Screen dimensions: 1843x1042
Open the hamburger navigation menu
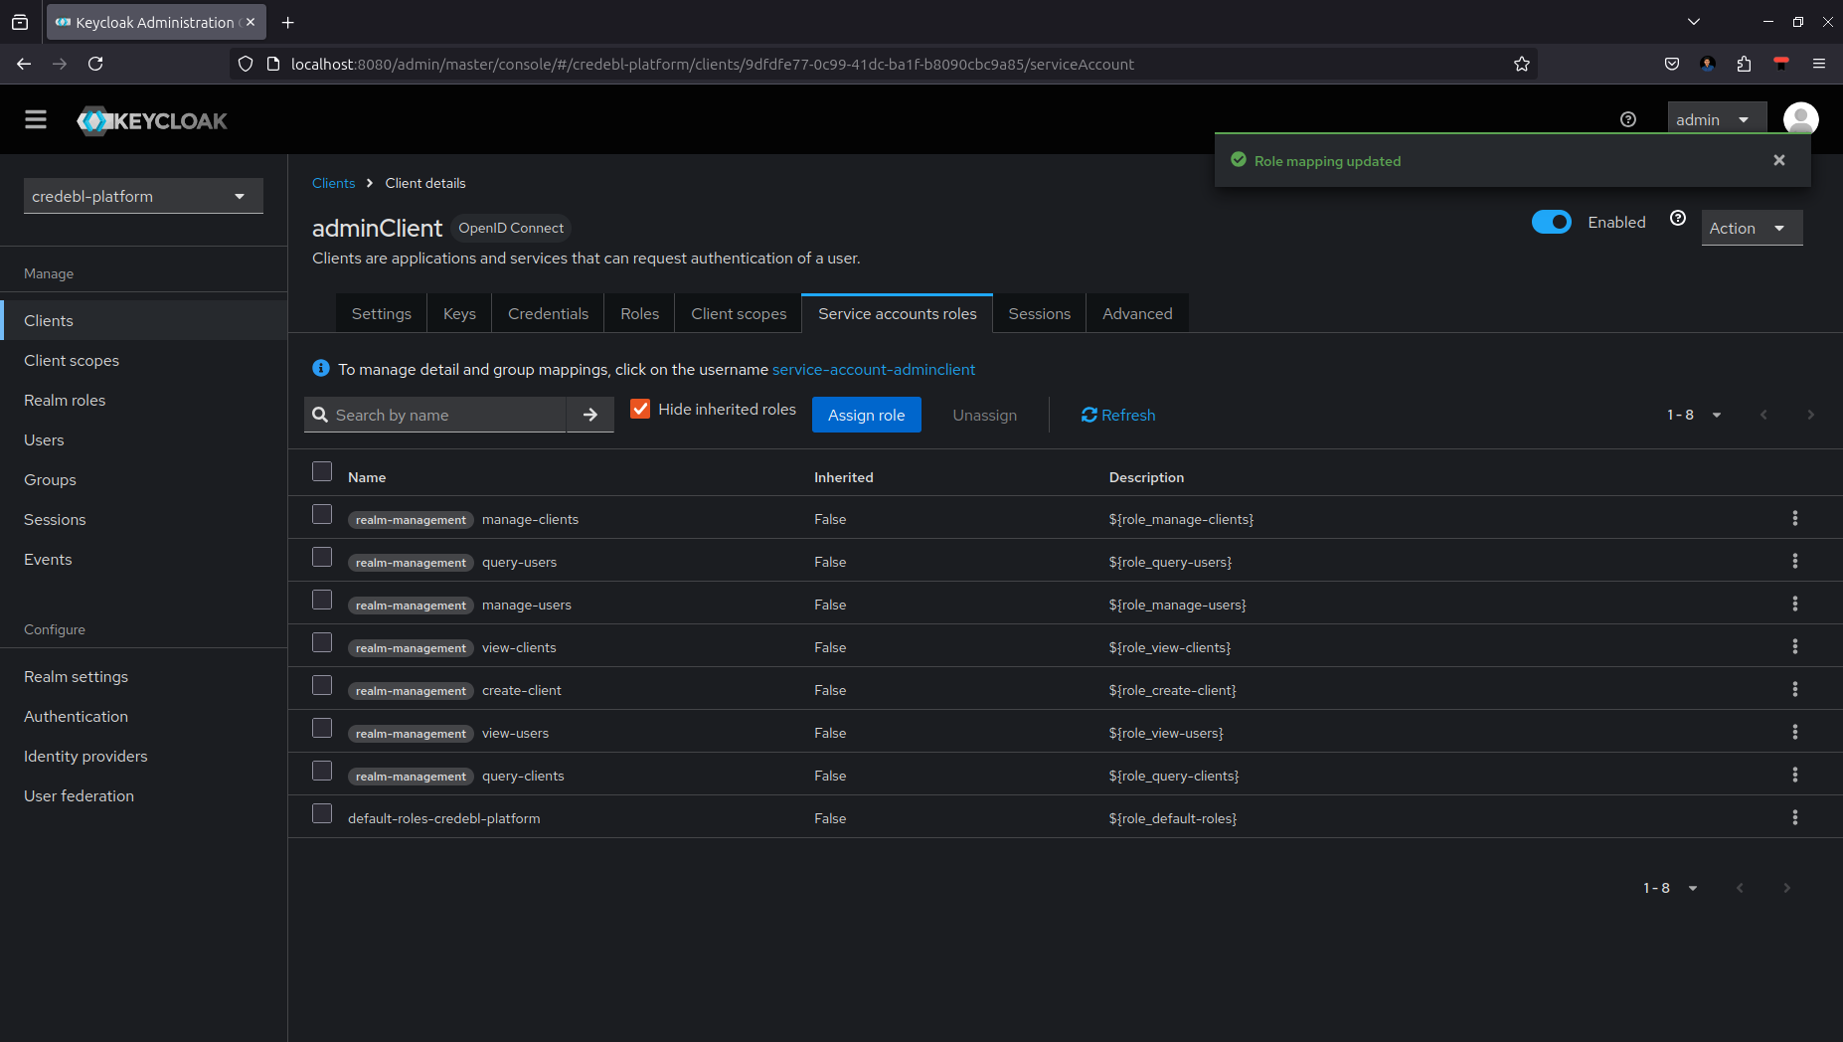pyautogui.click(x=36, y=120)
